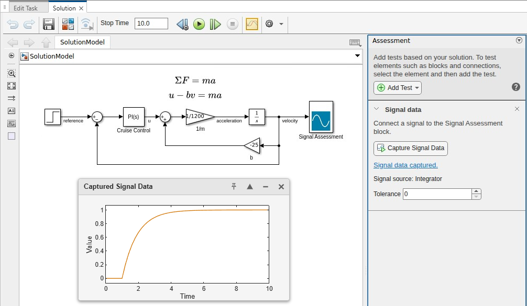Select the Solution tab
Viewport: 527px width, 306px height.
(65, 7)
